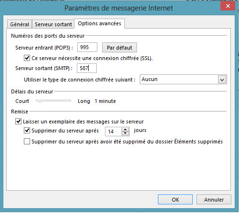239x213 pixels.
Task: Decrease days with the down spinner arrow
Action: tap(125, 133)
